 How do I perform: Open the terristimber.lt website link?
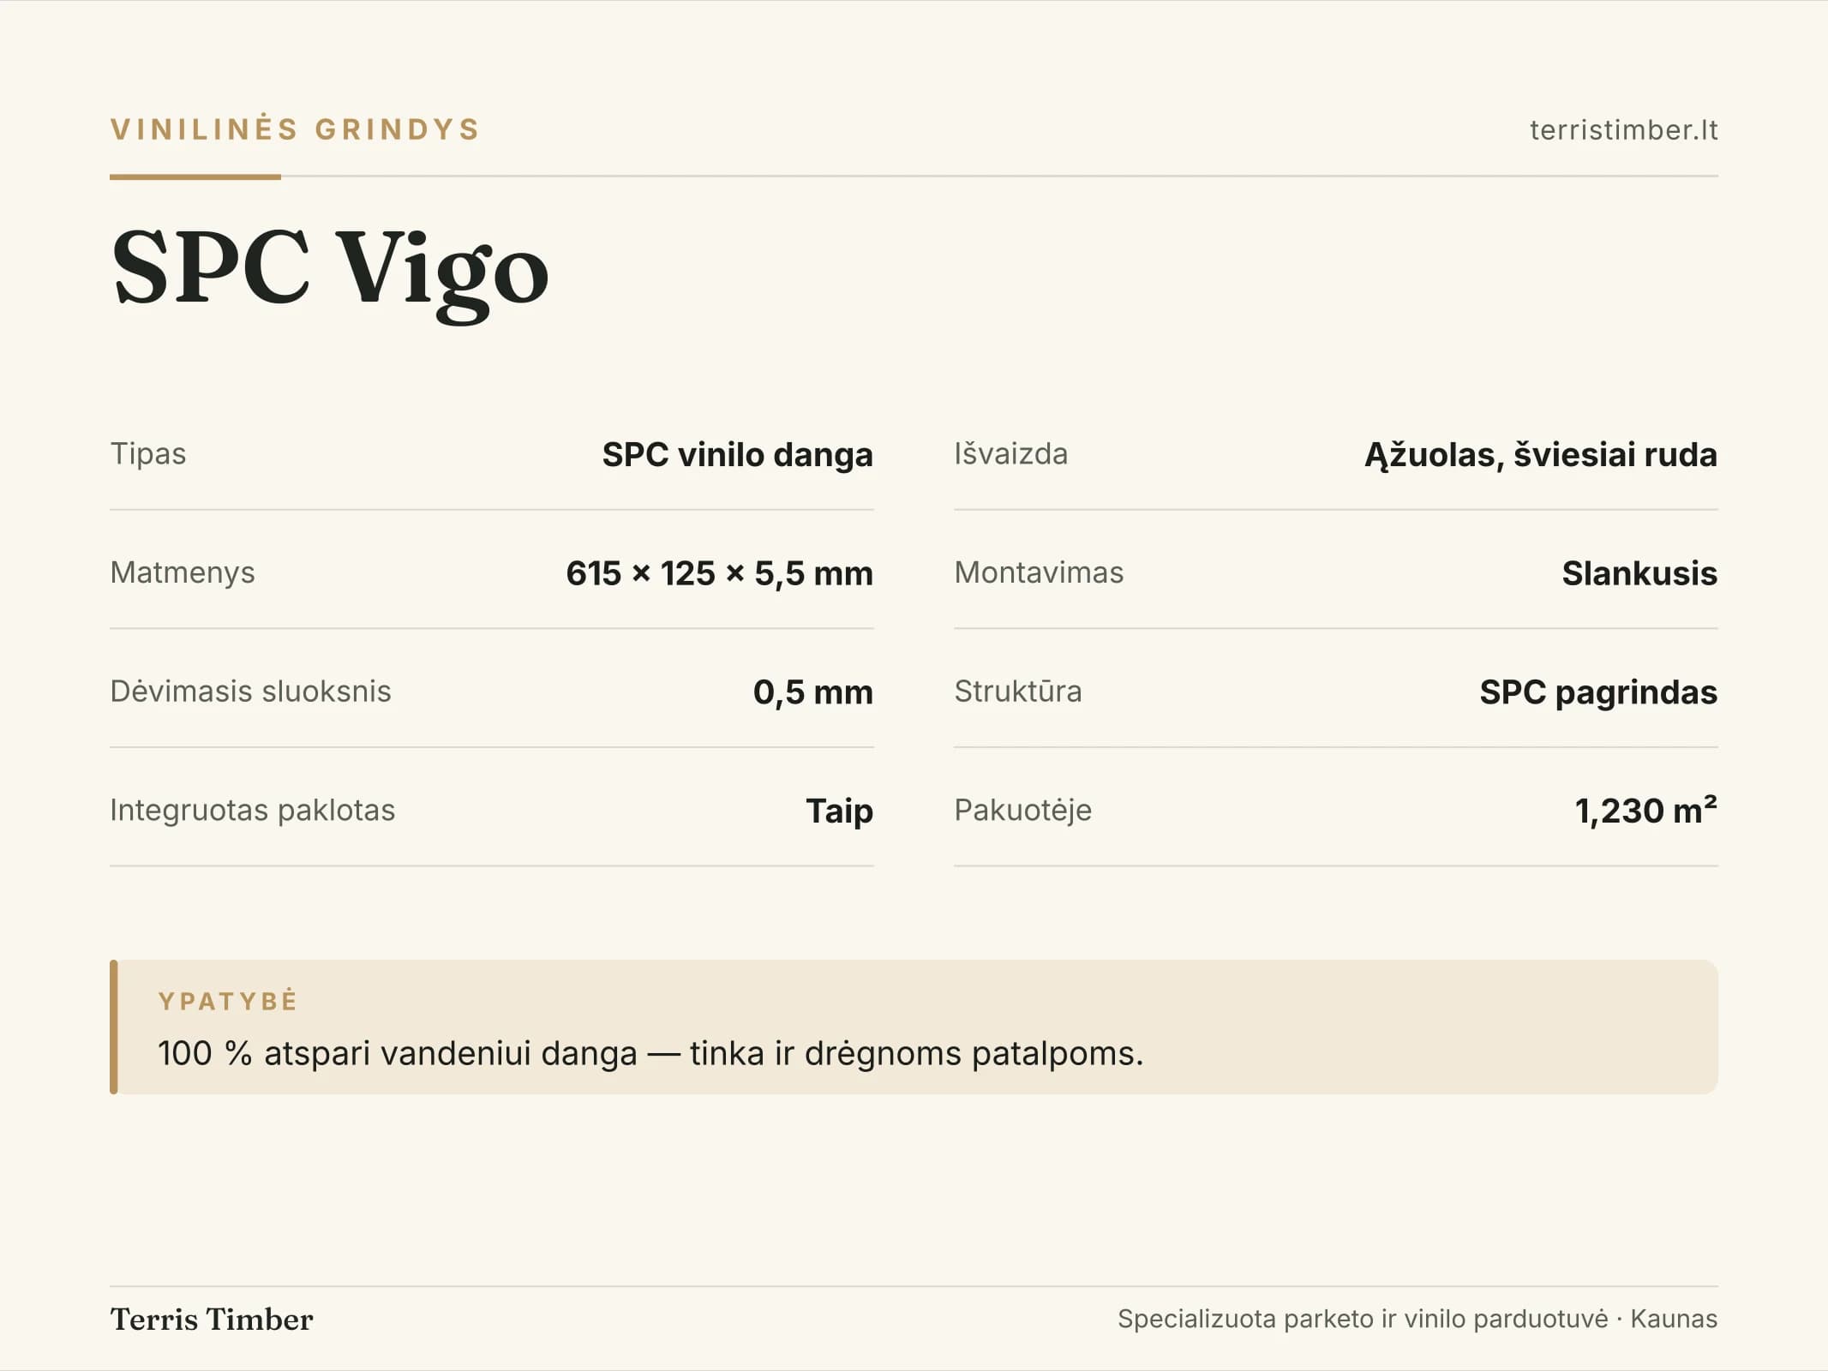tap(1623, 130)
